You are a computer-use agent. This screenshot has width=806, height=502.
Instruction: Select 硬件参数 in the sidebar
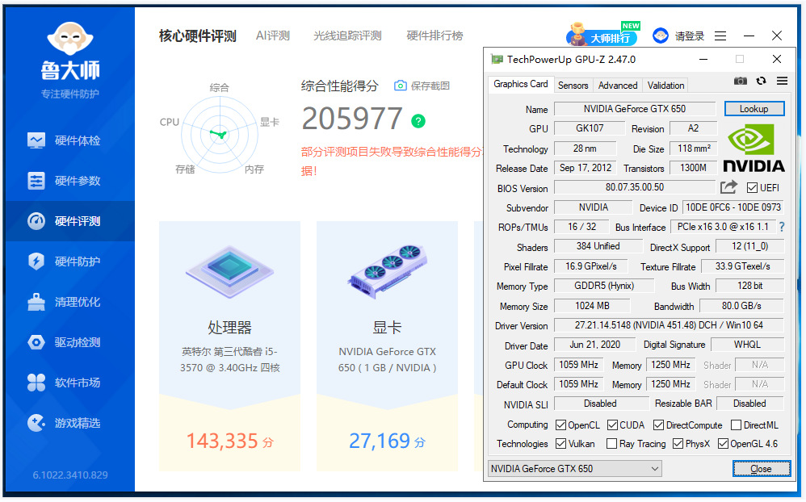78,181
